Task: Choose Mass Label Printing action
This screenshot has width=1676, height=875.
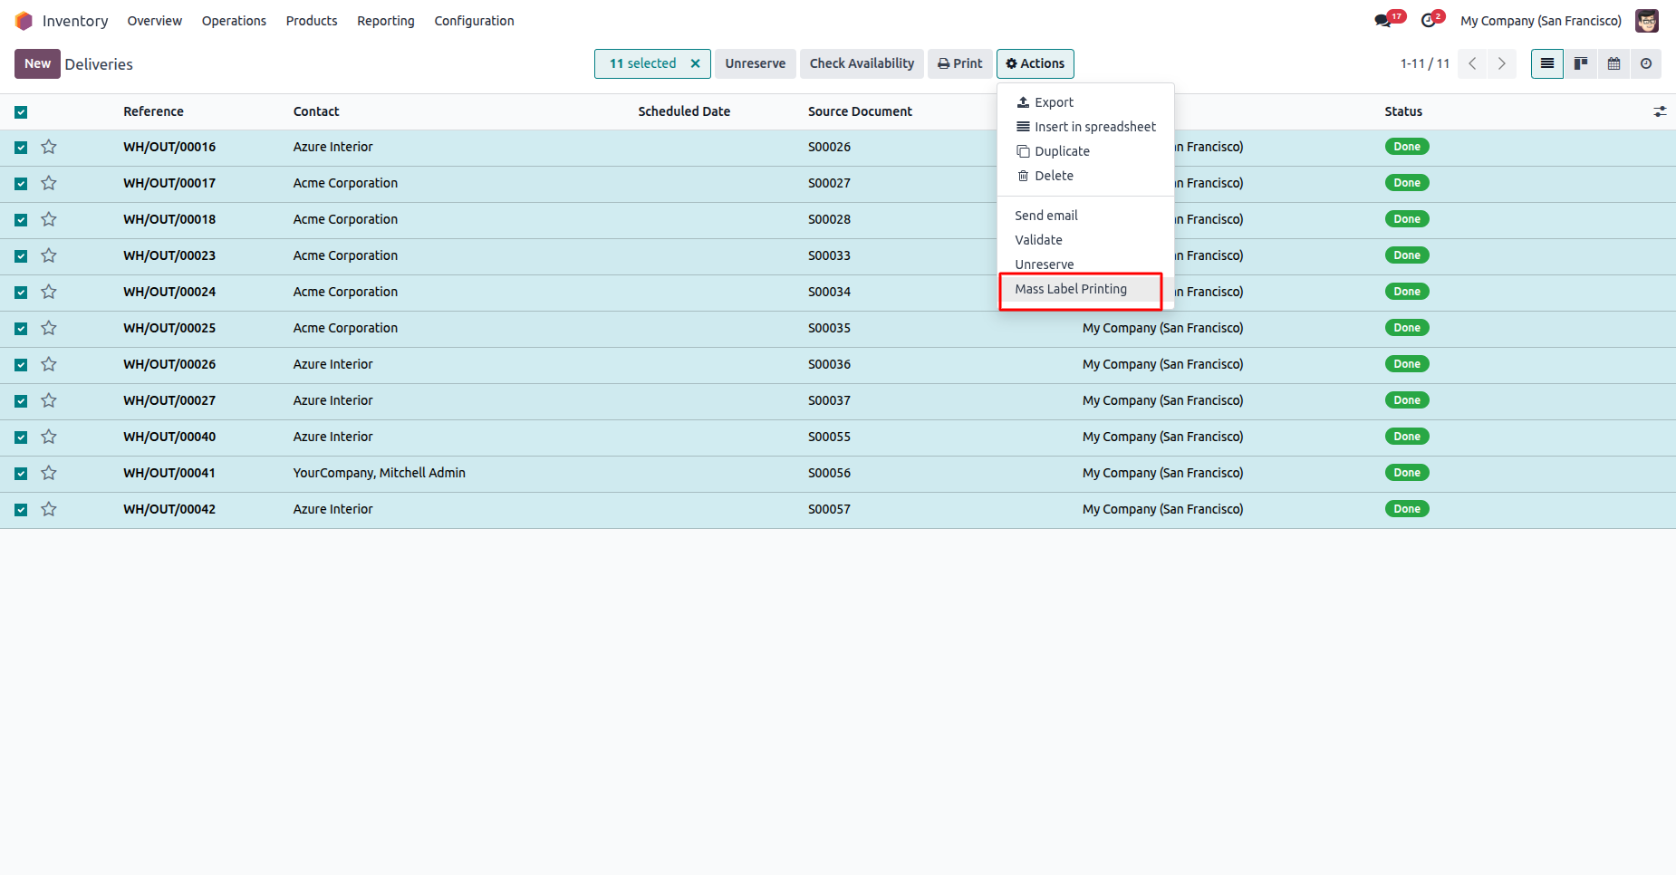Action: (x=1071, y=289)
